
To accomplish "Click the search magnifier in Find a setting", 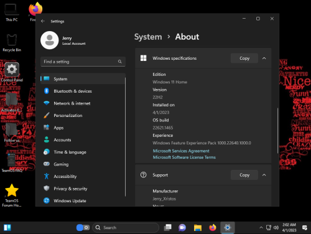I will click(x=120, y=62).
